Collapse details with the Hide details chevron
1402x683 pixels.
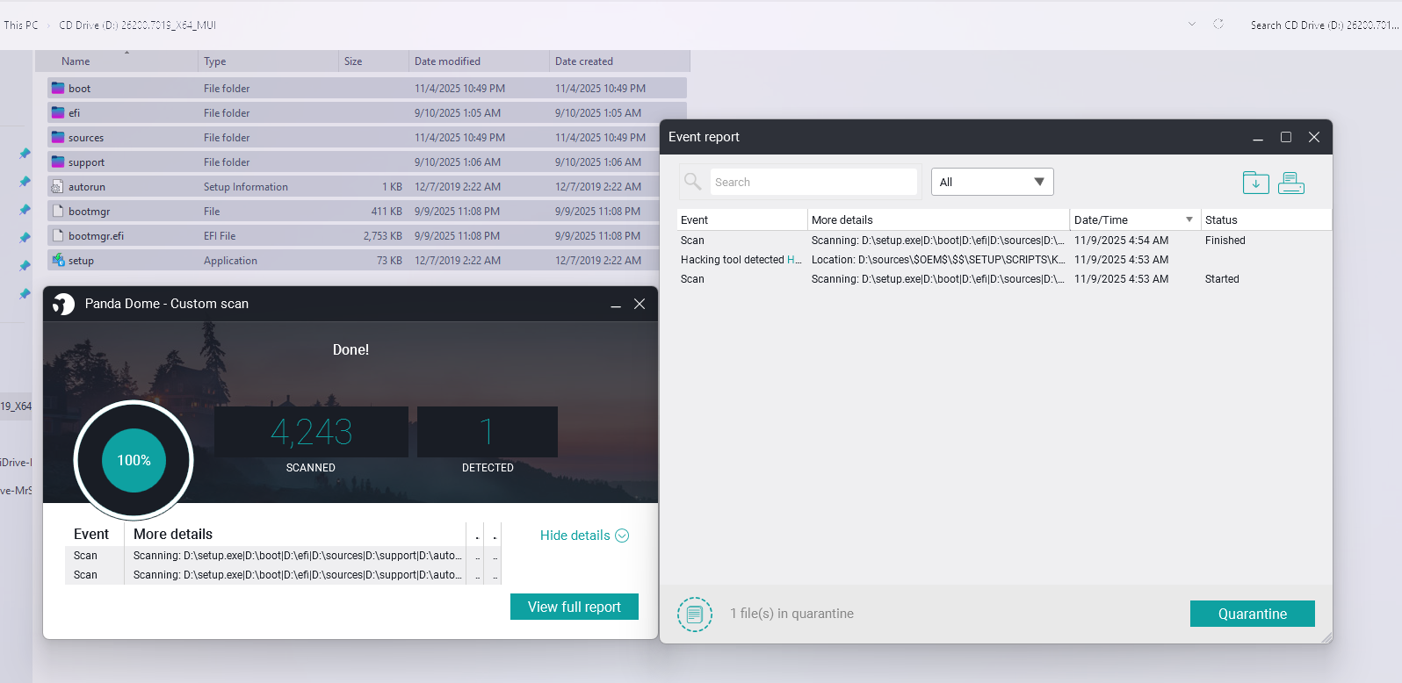pos(622,536)
